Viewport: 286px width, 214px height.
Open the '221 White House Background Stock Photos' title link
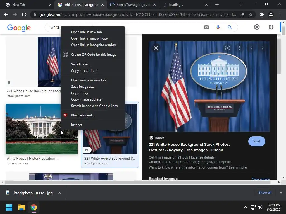[189, 147]
